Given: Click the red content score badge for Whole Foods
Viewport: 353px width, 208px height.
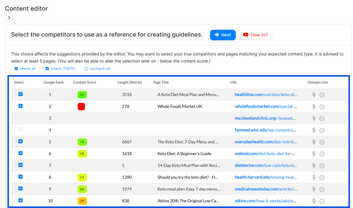Looking at the screenshot, I should tap(81, 107).
